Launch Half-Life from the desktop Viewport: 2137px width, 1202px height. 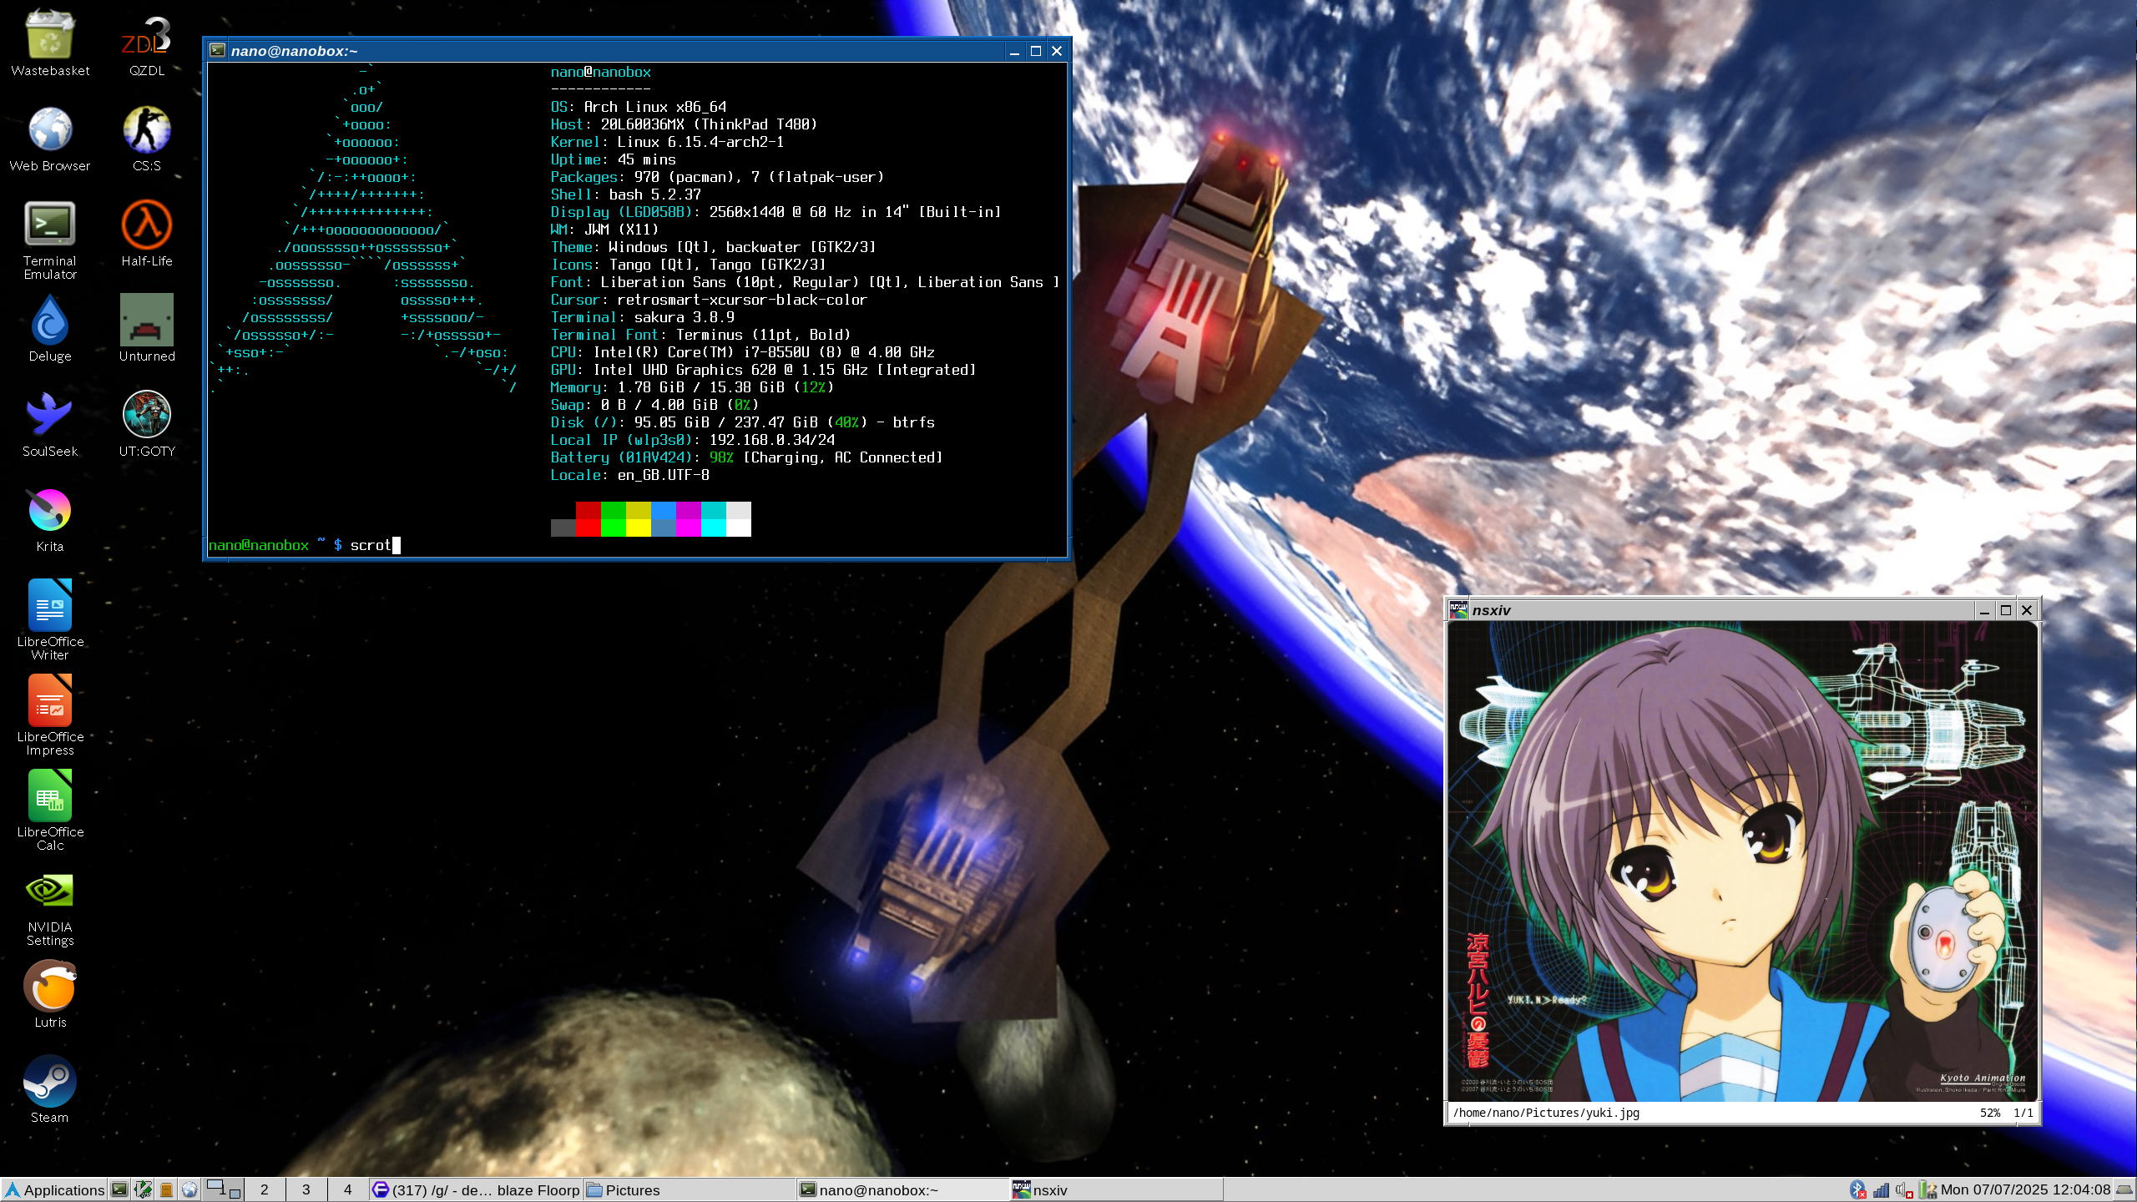147,234
